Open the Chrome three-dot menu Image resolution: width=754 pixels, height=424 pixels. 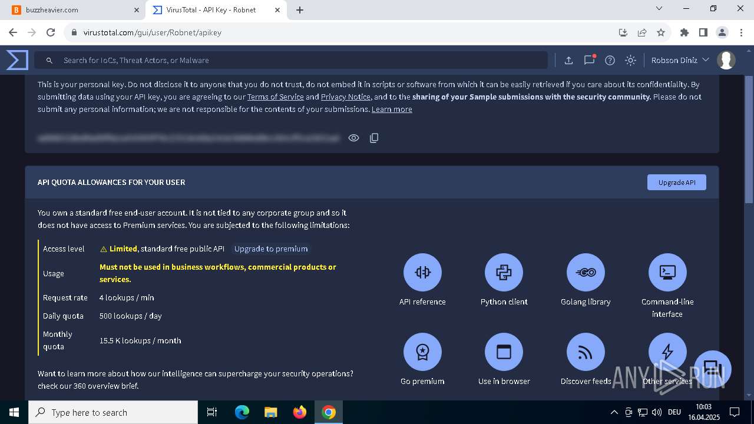(740, 32)
